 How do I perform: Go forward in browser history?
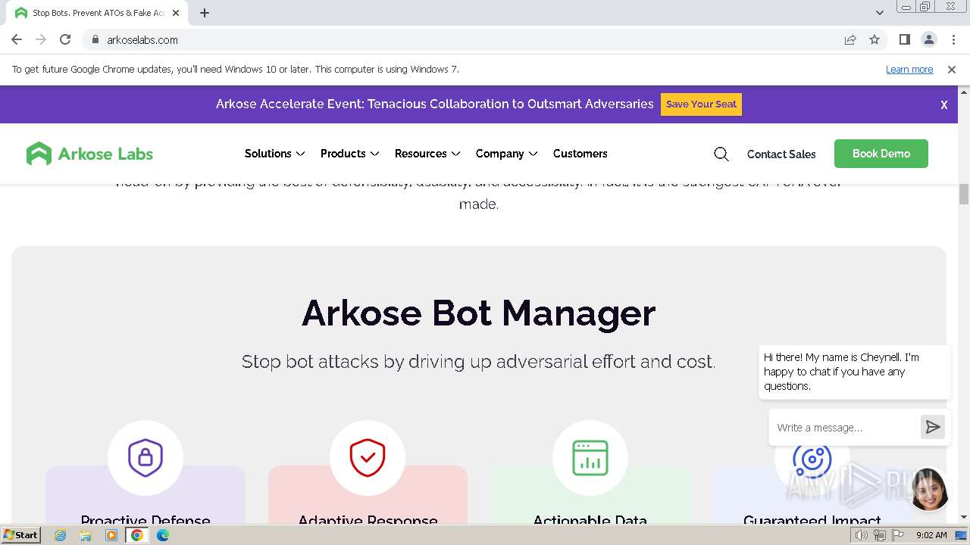pos(41,39)
